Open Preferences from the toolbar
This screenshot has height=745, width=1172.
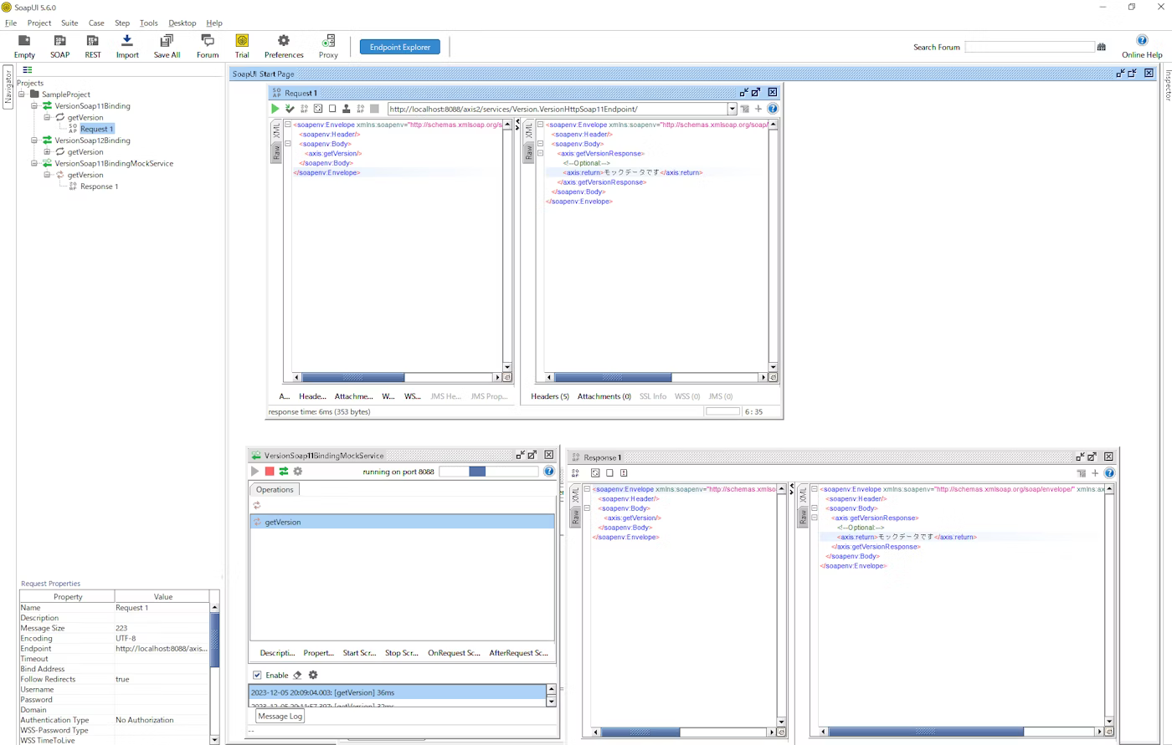pyautogui.click(x=284, y=46)
